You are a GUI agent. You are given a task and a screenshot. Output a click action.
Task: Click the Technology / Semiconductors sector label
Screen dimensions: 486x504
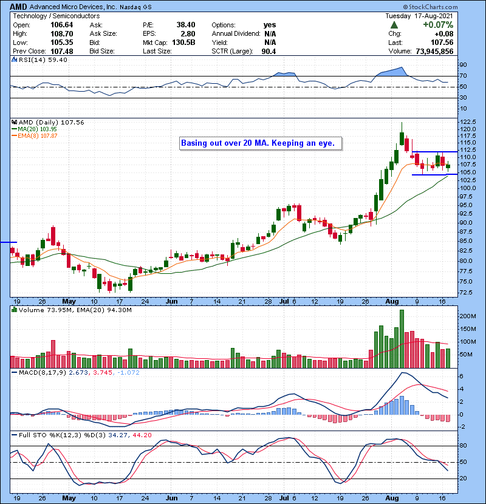[56, 16]
